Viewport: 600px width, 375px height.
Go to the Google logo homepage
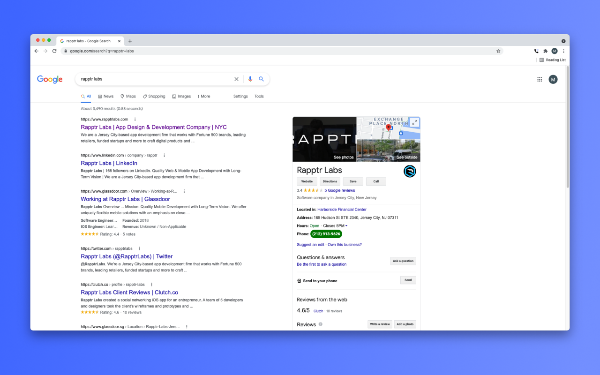(x=50, y=79)
